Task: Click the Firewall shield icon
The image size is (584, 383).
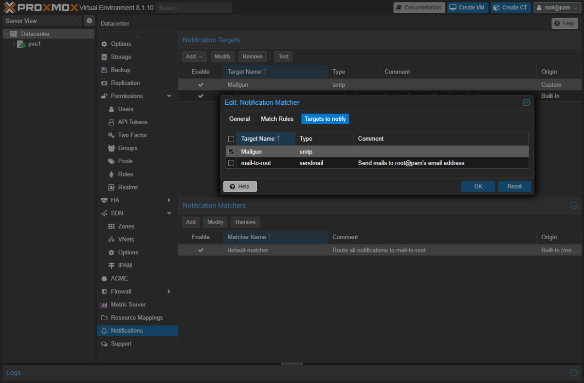Action: click(x=104, y=292)
